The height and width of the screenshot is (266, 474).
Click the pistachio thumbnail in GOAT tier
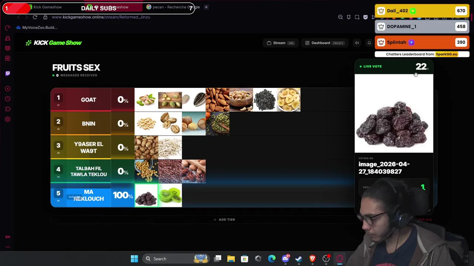[146, 100]
